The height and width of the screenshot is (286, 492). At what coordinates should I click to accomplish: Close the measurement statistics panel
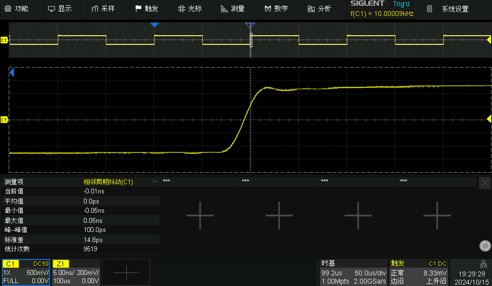(485, 183)
